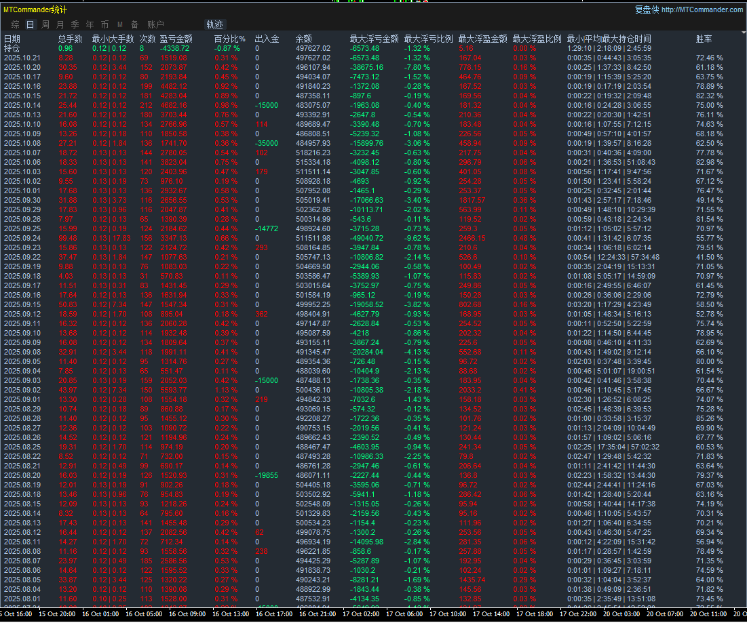
Task: Select the 2025.10.14 date row
Action: 22,105
